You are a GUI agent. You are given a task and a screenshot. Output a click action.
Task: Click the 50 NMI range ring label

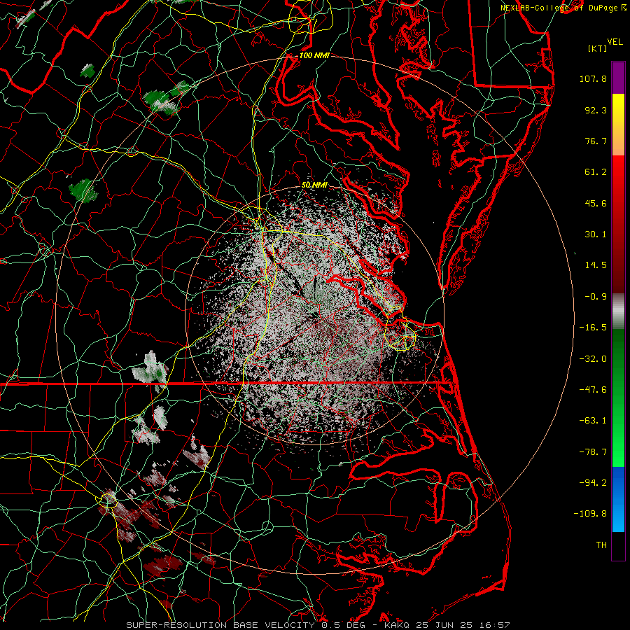[x=314, y=185]
